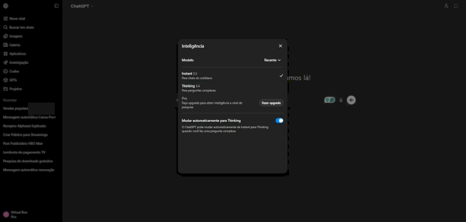Image resolution: width=466 pixels, height=222 pixels.
Task: Open the ChatGPT model selector dropdown
Action: pyautogui.click(x=82, y=6)
